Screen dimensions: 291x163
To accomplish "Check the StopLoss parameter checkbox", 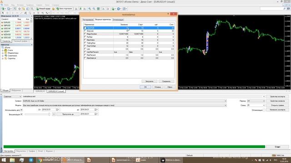I will click(85, 31).
